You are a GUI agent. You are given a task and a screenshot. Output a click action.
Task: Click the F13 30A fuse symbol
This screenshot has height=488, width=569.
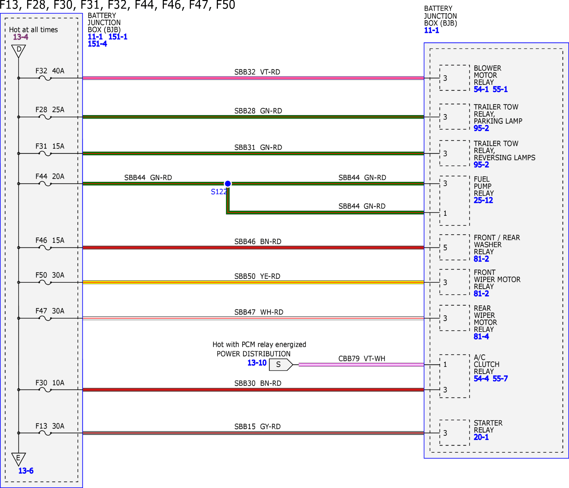(45, 433)
